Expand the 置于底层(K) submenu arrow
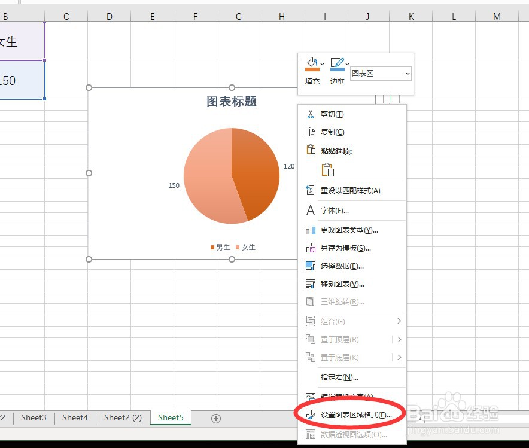Viewport: 529px width, 448px height. point(399,357)
